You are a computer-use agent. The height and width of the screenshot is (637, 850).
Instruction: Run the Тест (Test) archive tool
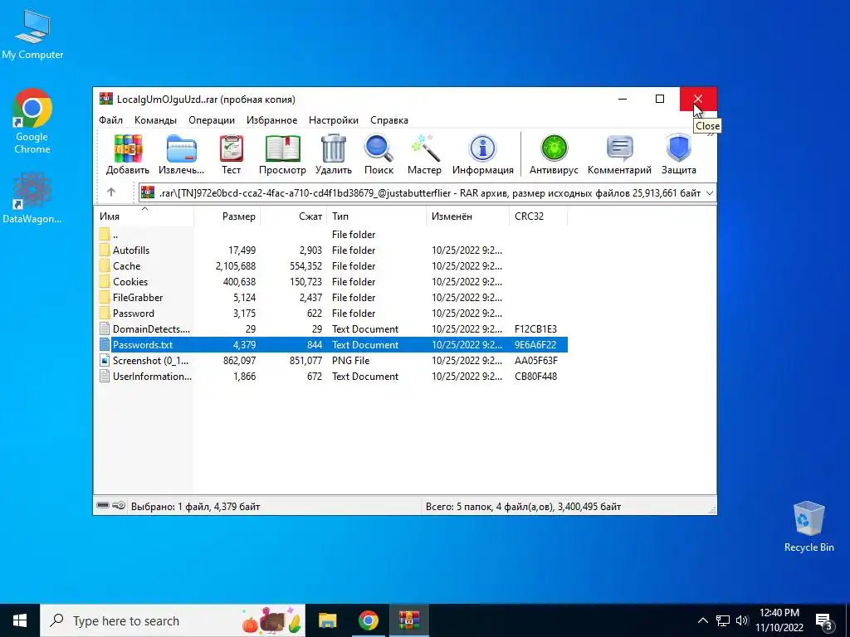click(x=231, y=154)
